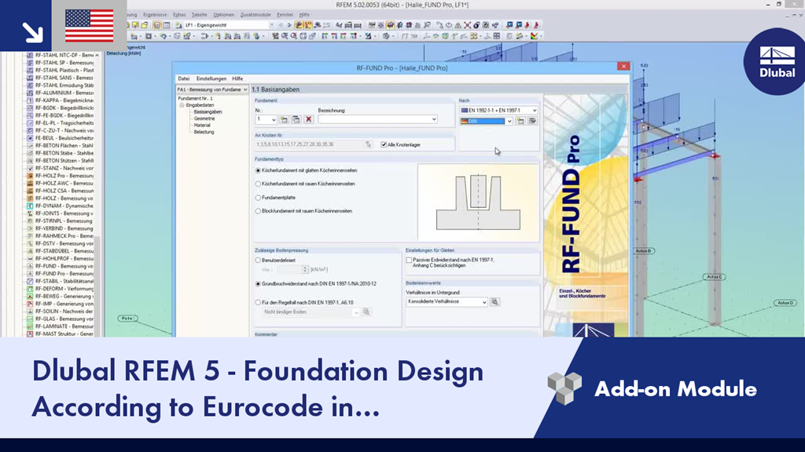Click the Dlubal RFEM 5 Foundation Design title
The width and height of the screenshot is (805, 452).
click(258, 388)
